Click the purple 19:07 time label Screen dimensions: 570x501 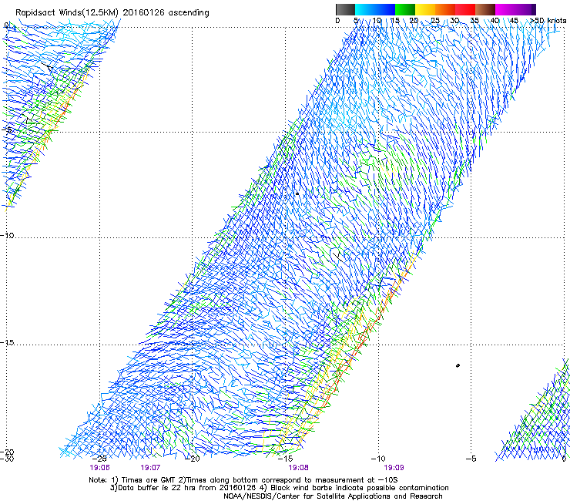[150, 468]
